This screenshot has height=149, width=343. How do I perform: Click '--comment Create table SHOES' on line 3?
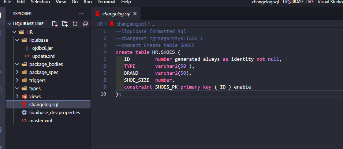click(155, 45)
